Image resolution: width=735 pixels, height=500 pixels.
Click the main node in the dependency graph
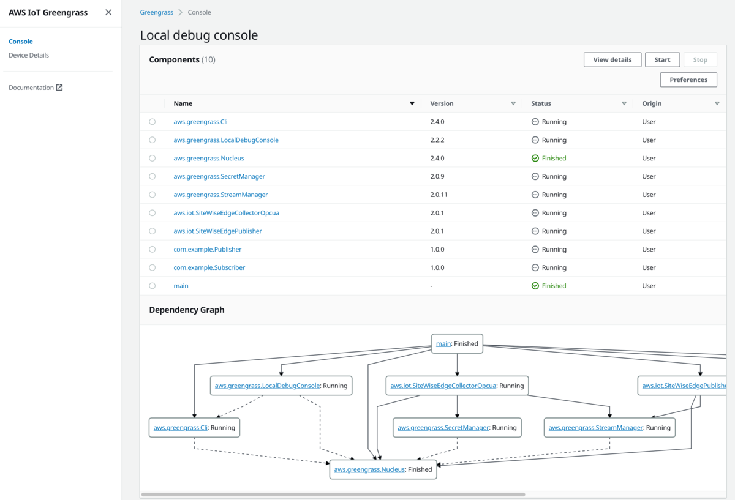[x=457, y=343]
